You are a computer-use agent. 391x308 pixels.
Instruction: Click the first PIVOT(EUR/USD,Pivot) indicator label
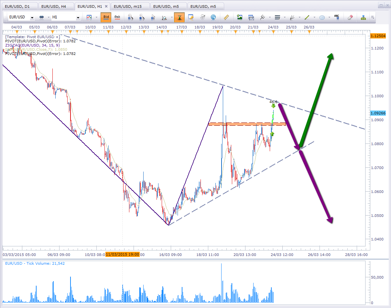coord(40,41)
